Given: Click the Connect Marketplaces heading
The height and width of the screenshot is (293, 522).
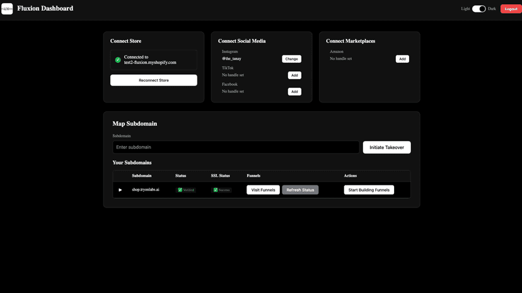Looking at the screenshot, I should (x=351, y=41).
